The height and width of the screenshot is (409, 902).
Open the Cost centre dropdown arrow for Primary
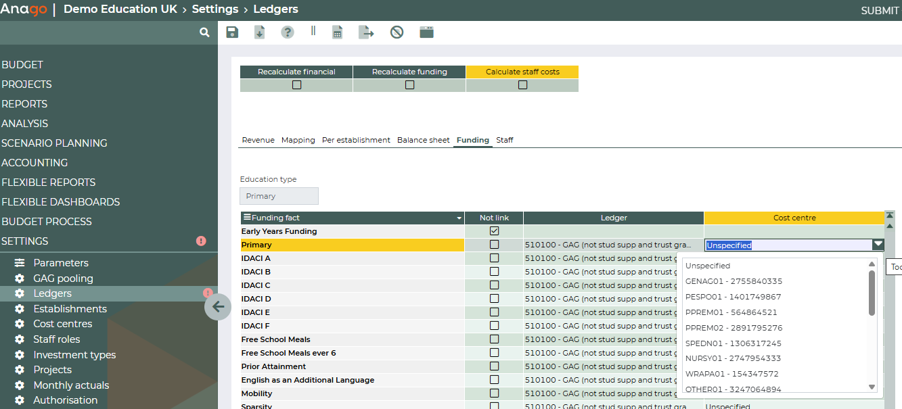click(878, 245)
